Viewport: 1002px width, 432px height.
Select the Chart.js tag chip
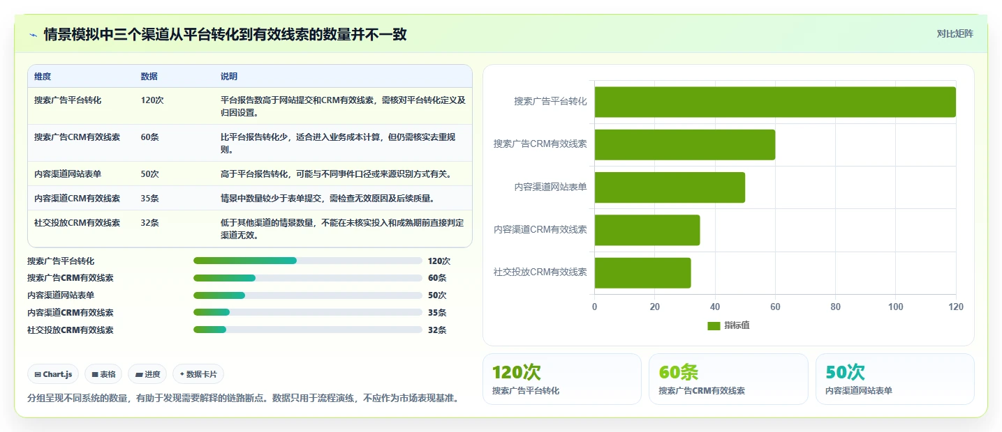[x=54, y=374]
